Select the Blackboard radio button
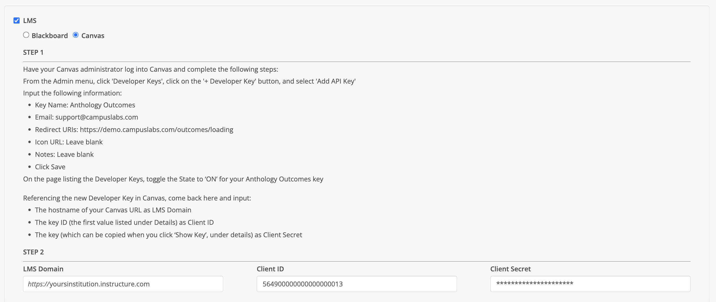The image size is (716, 302). coord(26,35)
